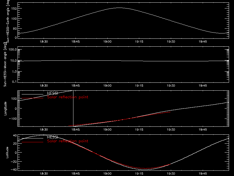The image size is (234, 176).
Task: Click 19:30 under the Latitude plot
Action: point(171,174)
